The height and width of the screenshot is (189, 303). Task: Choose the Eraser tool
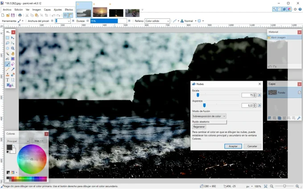(x=13, y=64)
